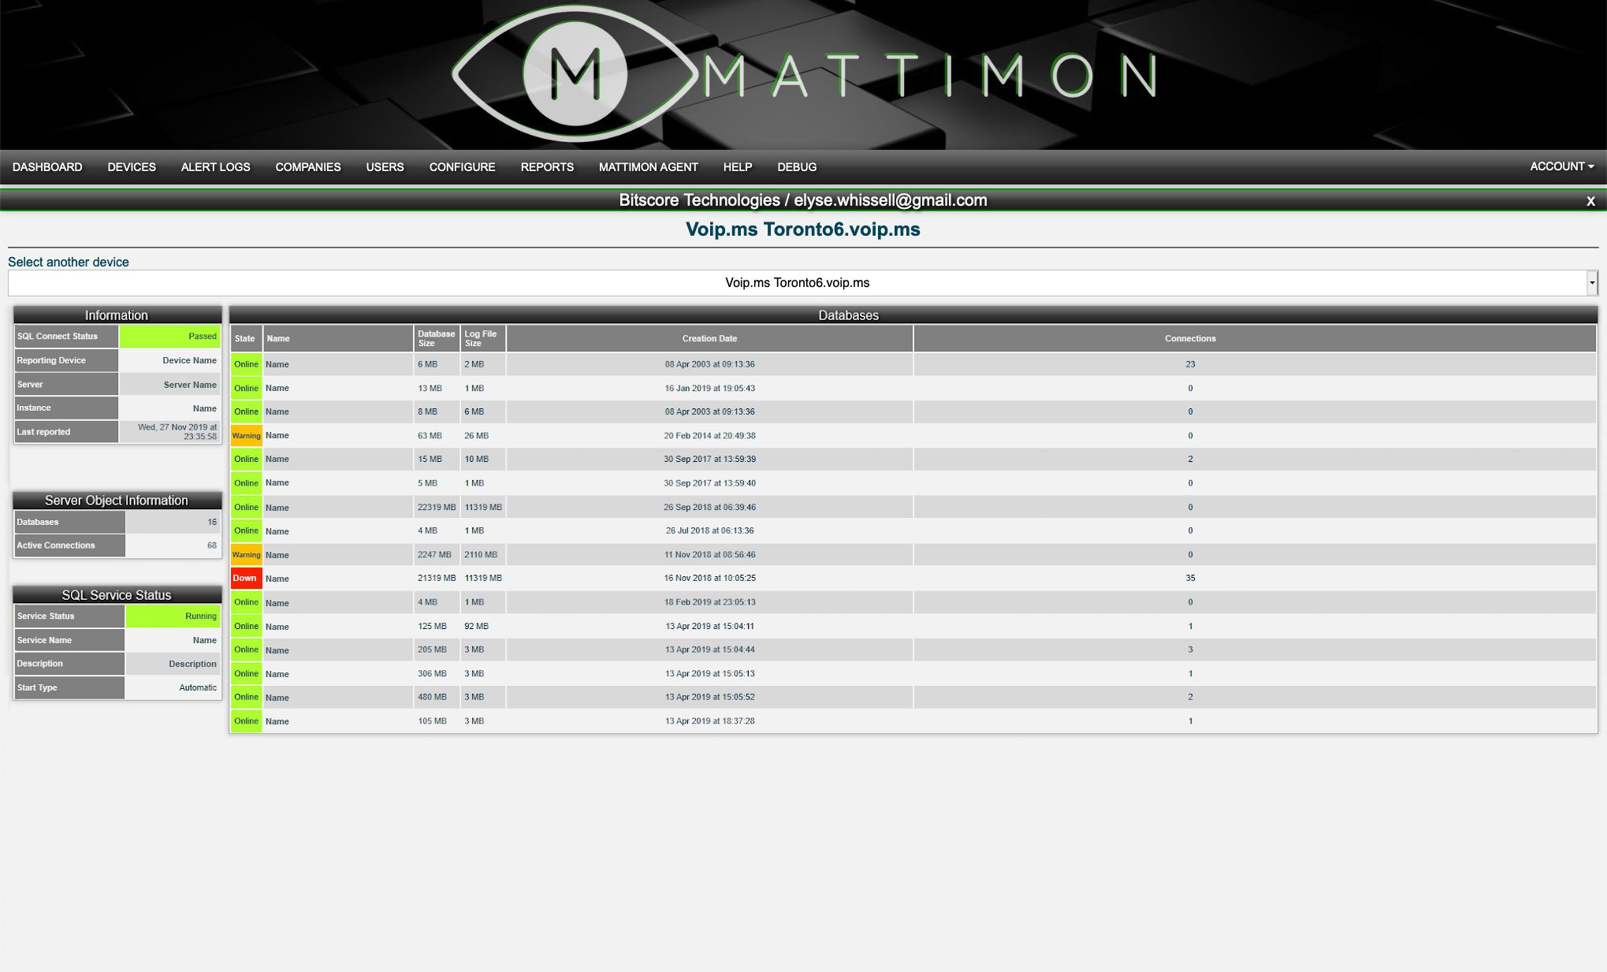
Task: Click Warning state in the 63 MB row
Action: click(246, 435)
